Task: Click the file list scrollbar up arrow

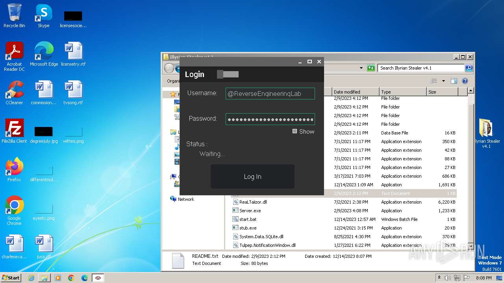Action: [x=470, y=91]
